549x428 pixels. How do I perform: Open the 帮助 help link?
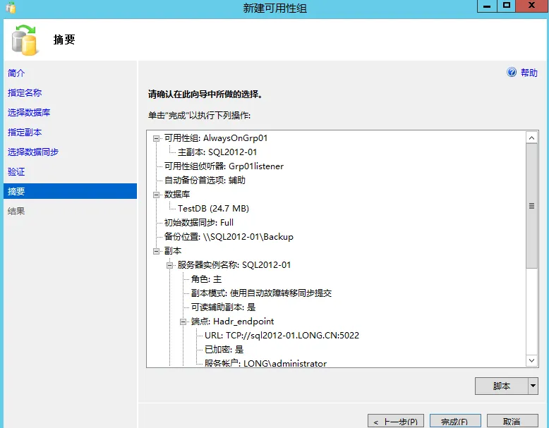pos(529,73)
